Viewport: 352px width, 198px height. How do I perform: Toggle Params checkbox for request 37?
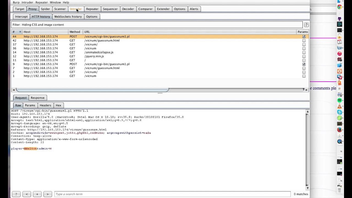(x=304, y=45)
